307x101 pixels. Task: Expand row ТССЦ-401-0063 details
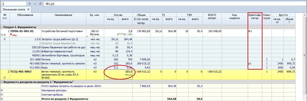5,77
